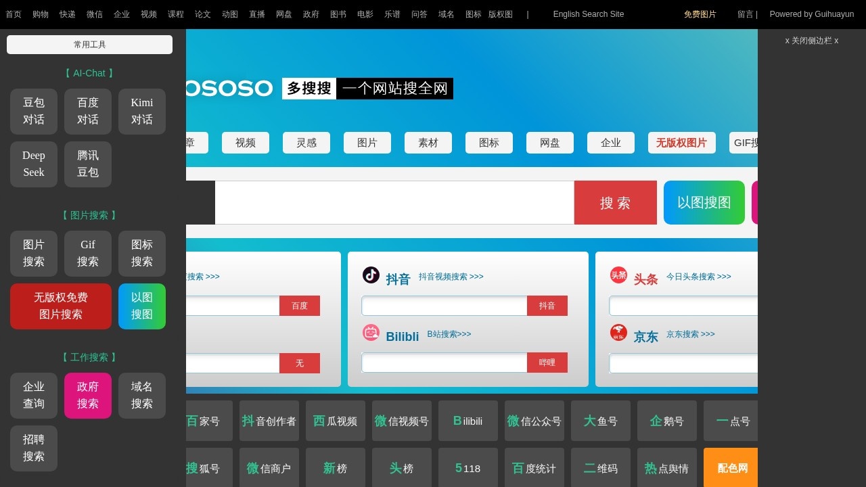Click the SOSOSO site logo
Image resolution: width=866 pixels, height=487 pixels.
click(229, 89)
